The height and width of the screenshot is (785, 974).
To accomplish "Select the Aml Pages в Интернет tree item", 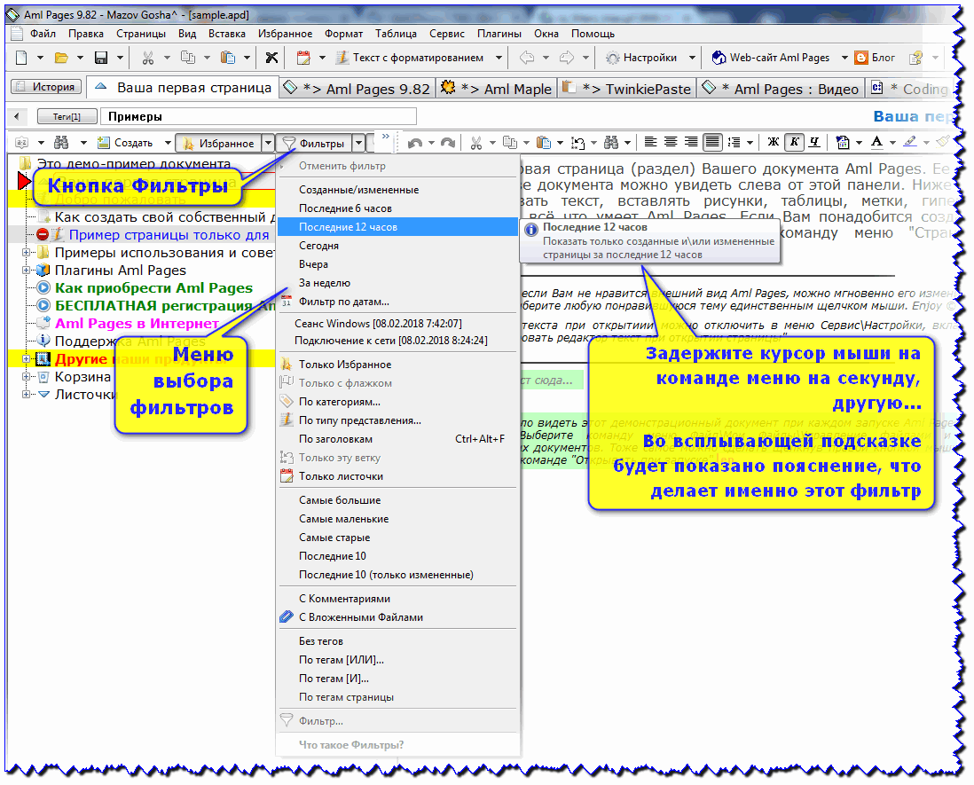I will (137, 324).
